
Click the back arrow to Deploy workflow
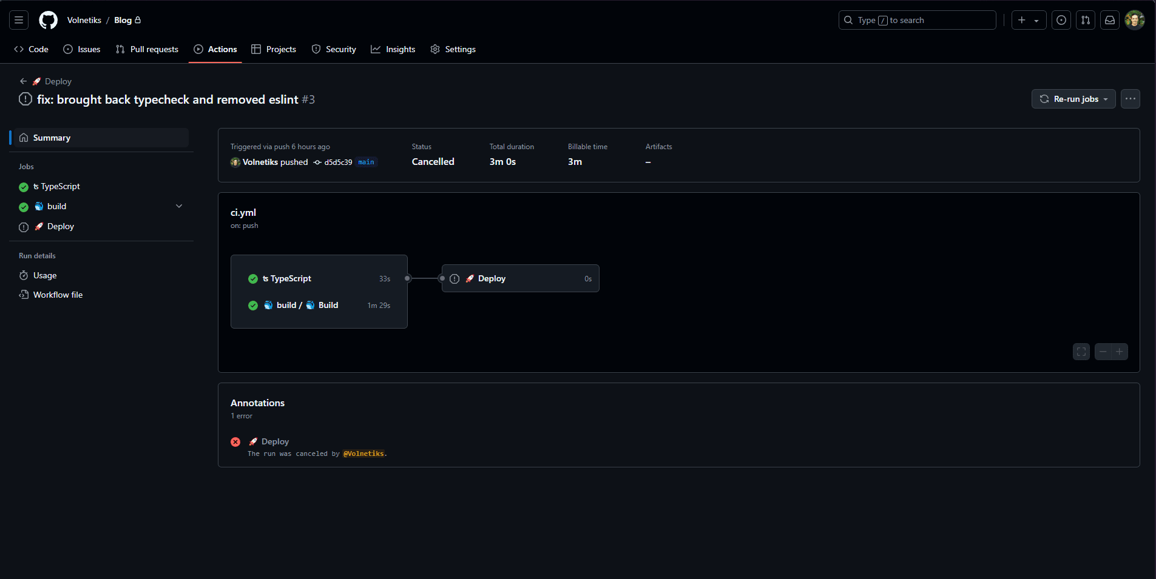(x=23, y=81)
